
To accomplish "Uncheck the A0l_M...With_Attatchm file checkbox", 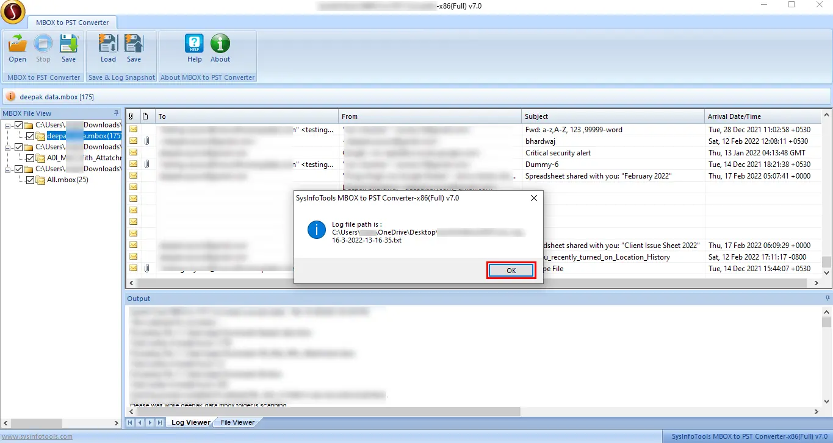I will [x=31, y=158].
